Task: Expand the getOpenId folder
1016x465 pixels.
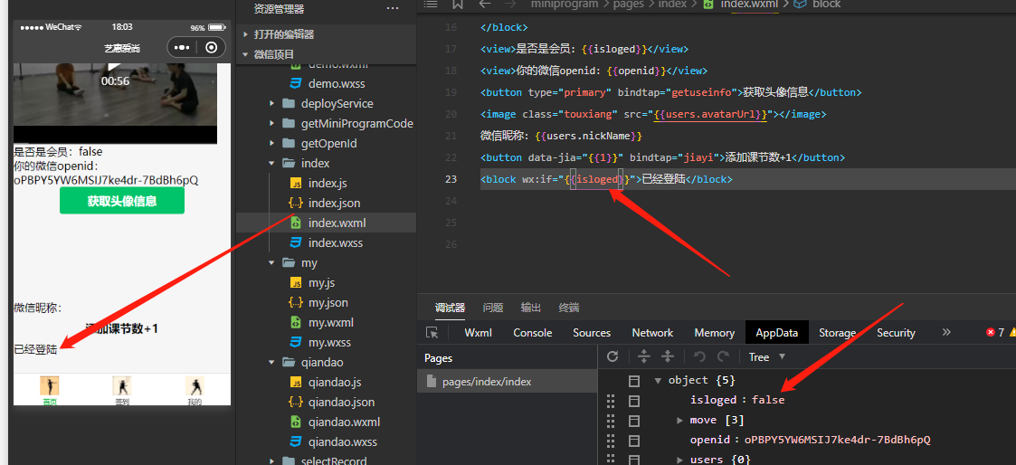Action: [x=273, y=144]
